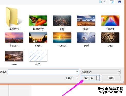
Task: Select the 水印1 watermark image thumbnail
Action: click(38, 55)
